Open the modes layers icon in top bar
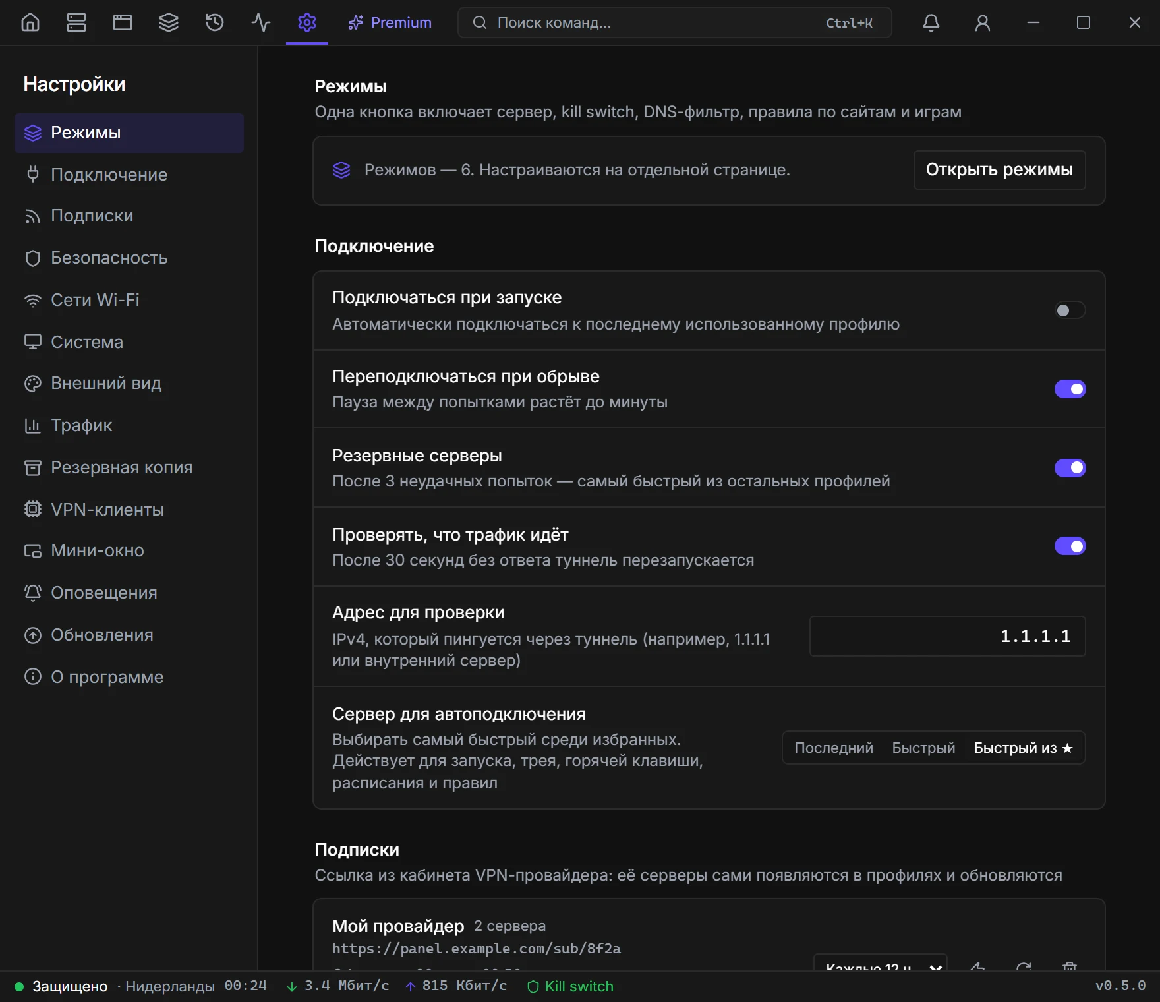 [169, 22]
